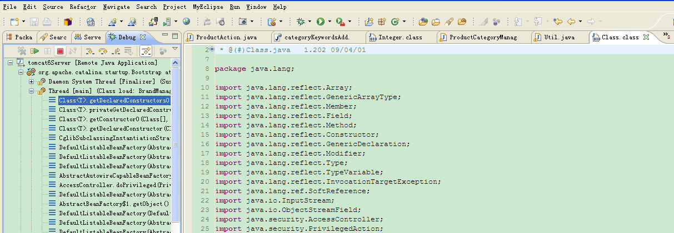The height and width of the screenshot is (233, 674).
Task: Show the hidden editor tabs list
Action: [x=666, y=36]
